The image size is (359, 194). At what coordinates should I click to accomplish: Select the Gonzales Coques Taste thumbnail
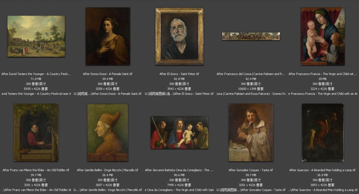(251, 132)
